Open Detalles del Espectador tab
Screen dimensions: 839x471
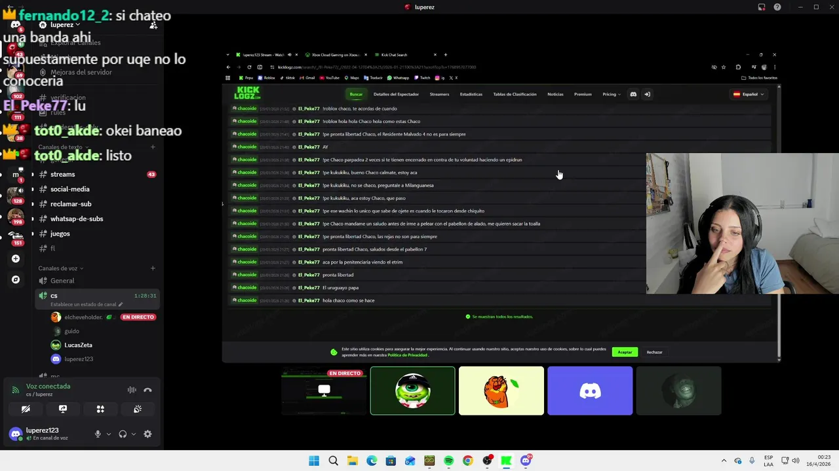pos(396,94)
